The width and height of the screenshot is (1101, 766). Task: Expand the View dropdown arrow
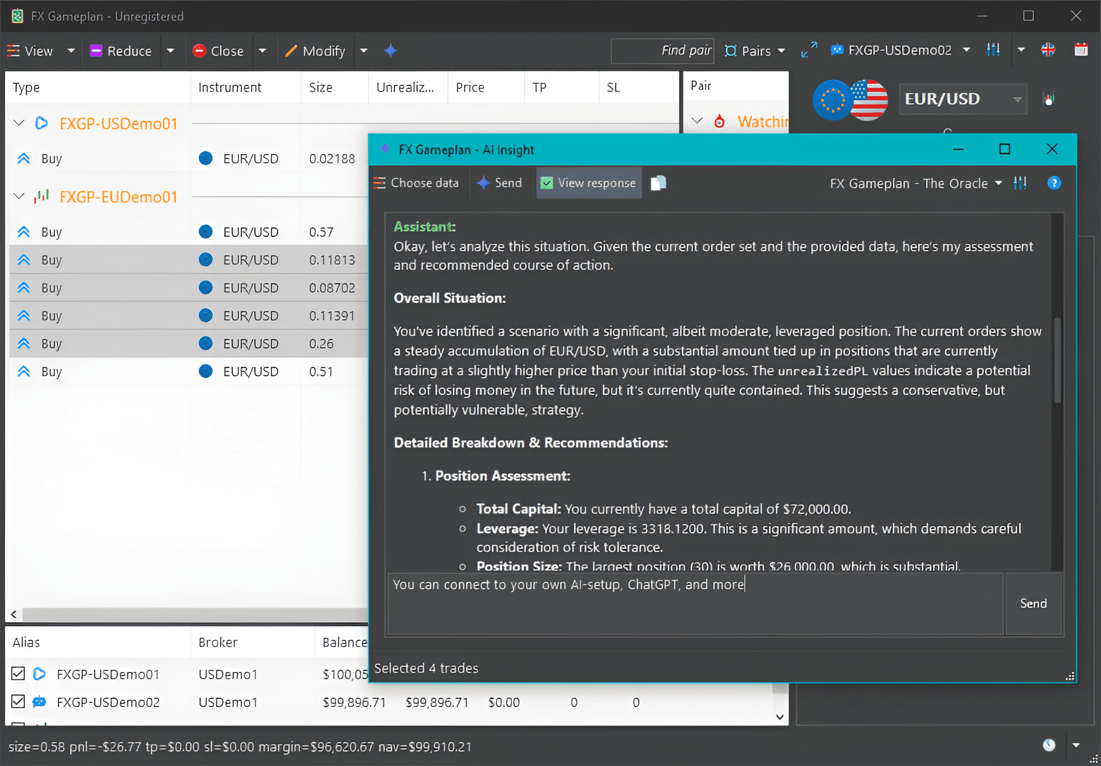[71, 51]
